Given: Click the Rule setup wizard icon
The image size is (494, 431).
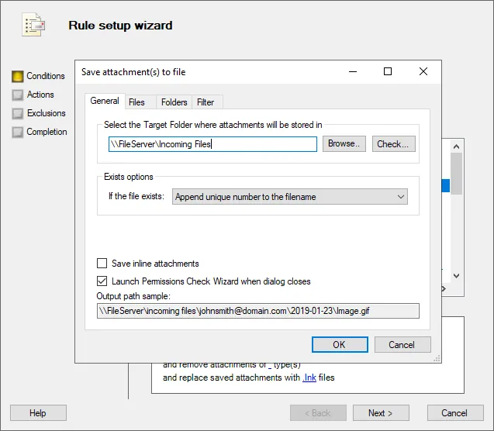Looking at the screenshot, I should 33,25.
